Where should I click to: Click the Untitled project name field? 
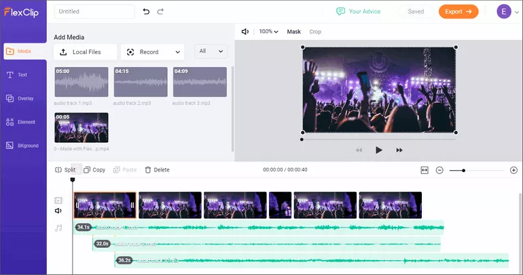94,12
